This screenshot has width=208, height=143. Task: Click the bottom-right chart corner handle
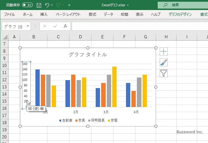click(156, 126)
